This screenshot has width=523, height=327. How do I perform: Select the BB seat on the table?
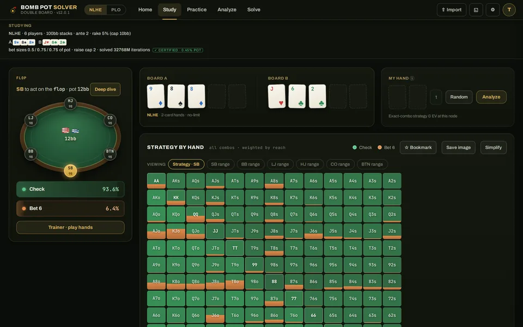31,154
